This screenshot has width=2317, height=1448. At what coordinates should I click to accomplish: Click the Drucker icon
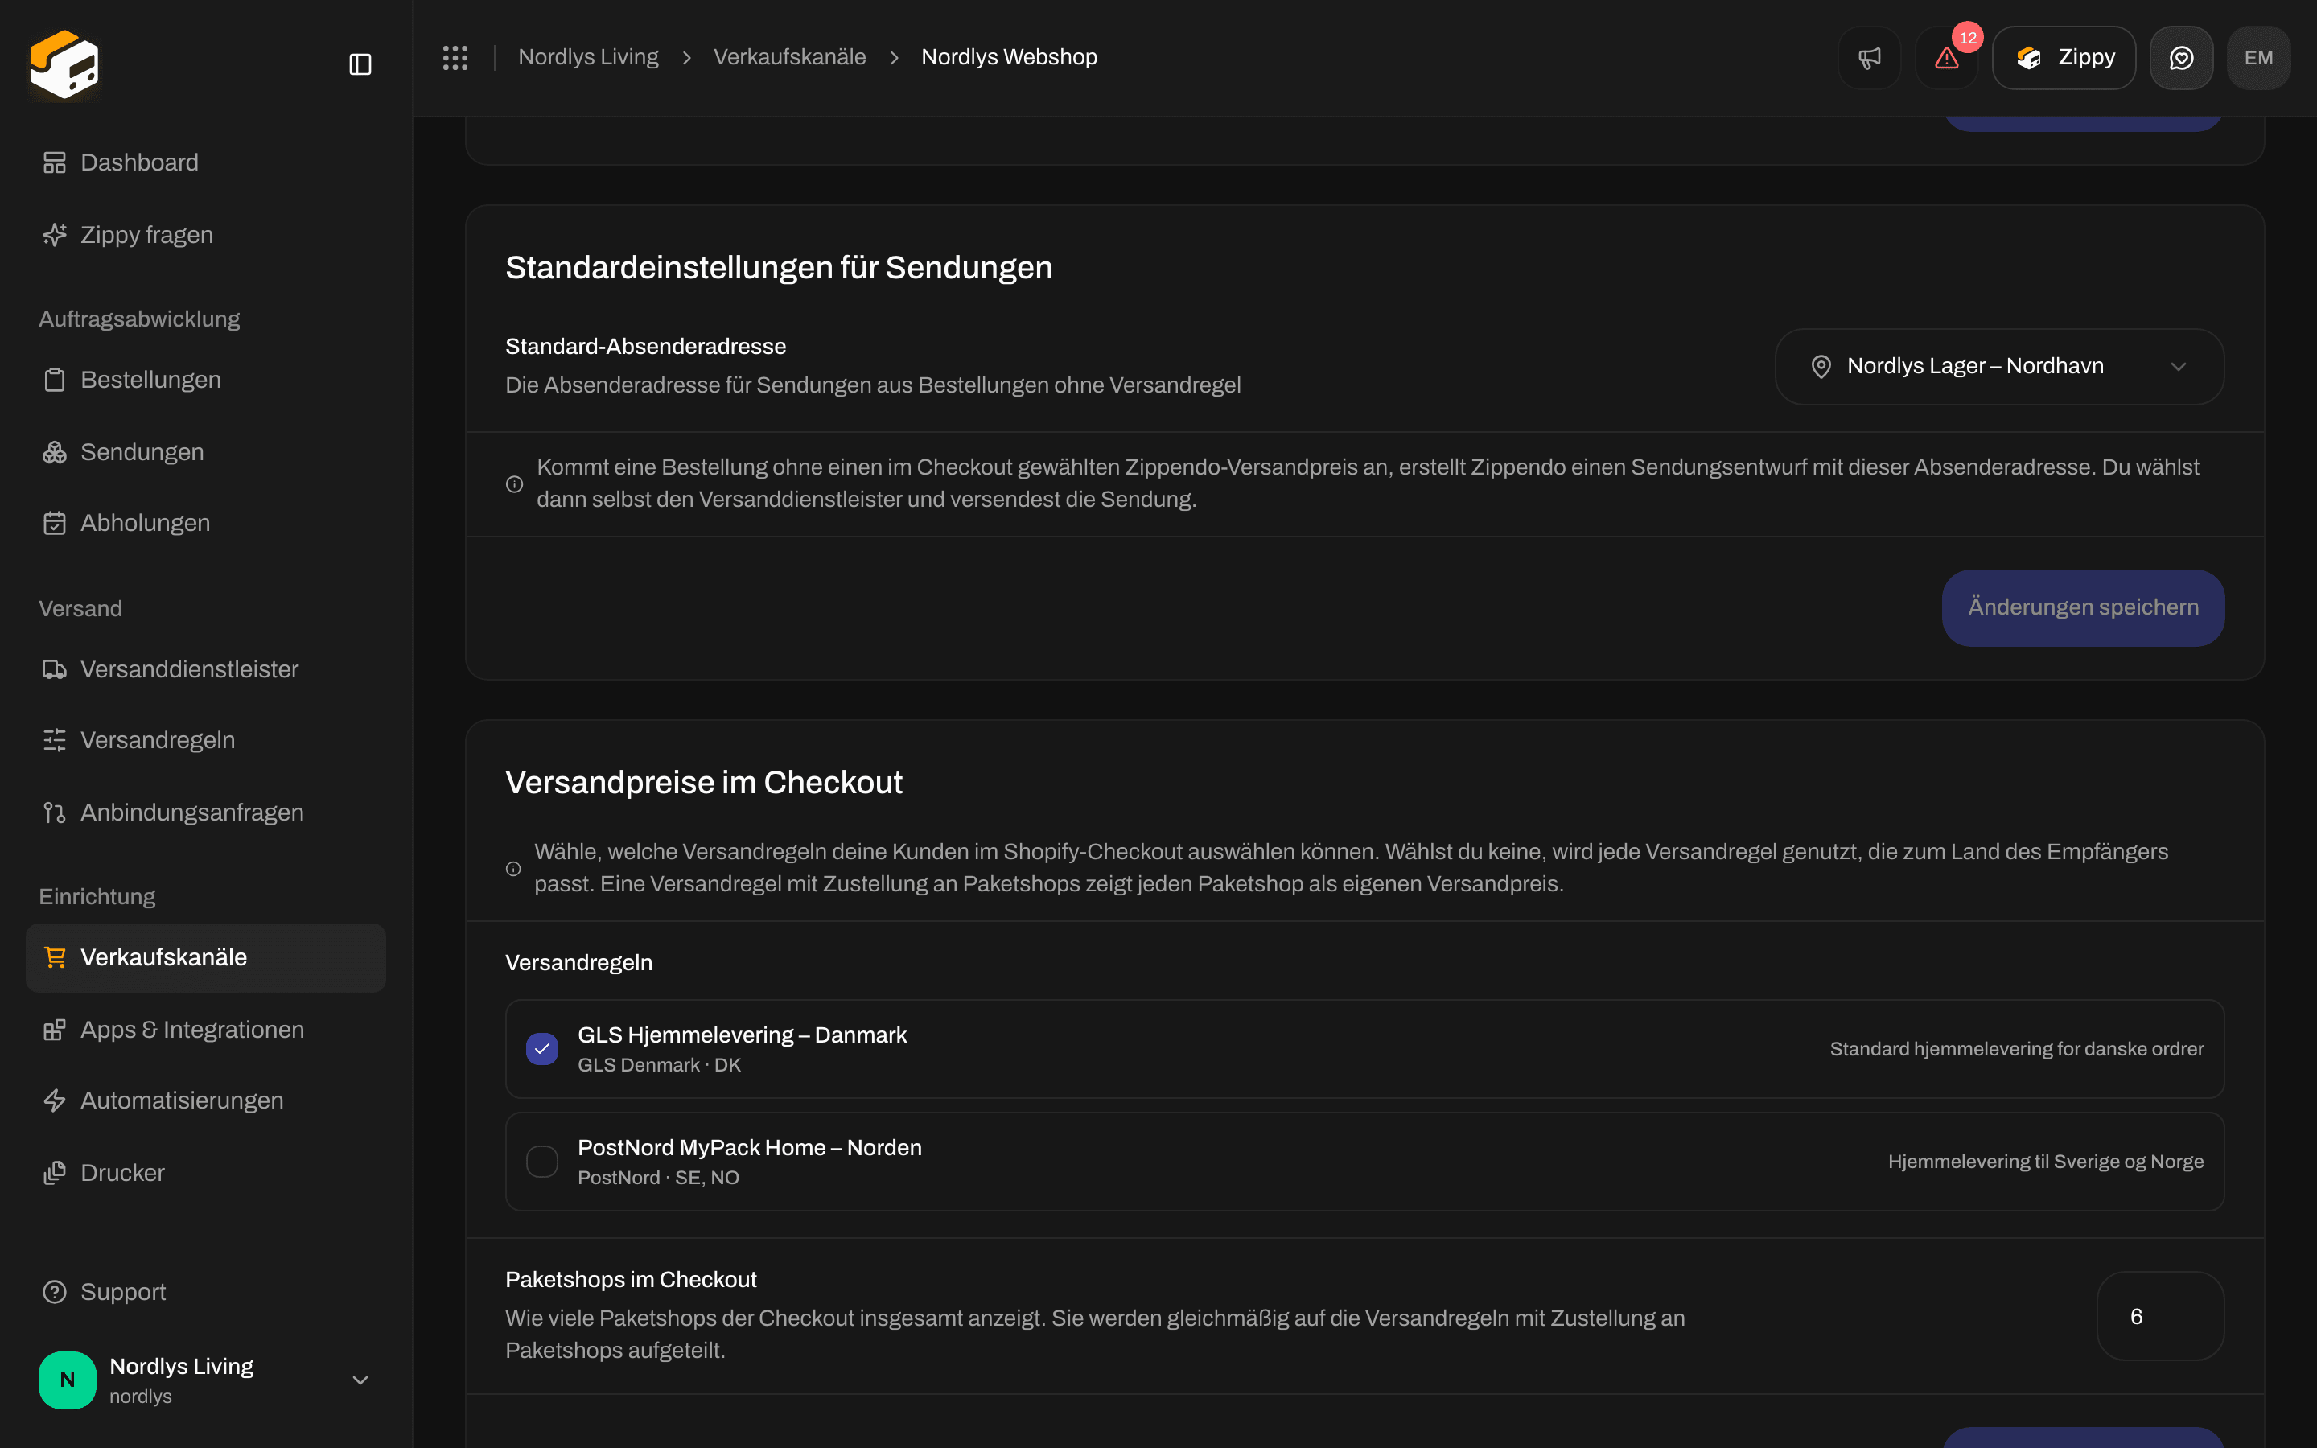(55, 1173)
